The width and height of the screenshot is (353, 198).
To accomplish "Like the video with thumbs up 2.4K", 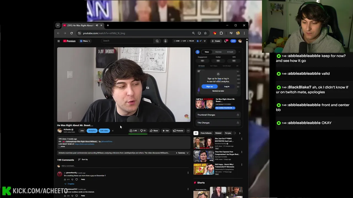I will click(x=133, y=131).
